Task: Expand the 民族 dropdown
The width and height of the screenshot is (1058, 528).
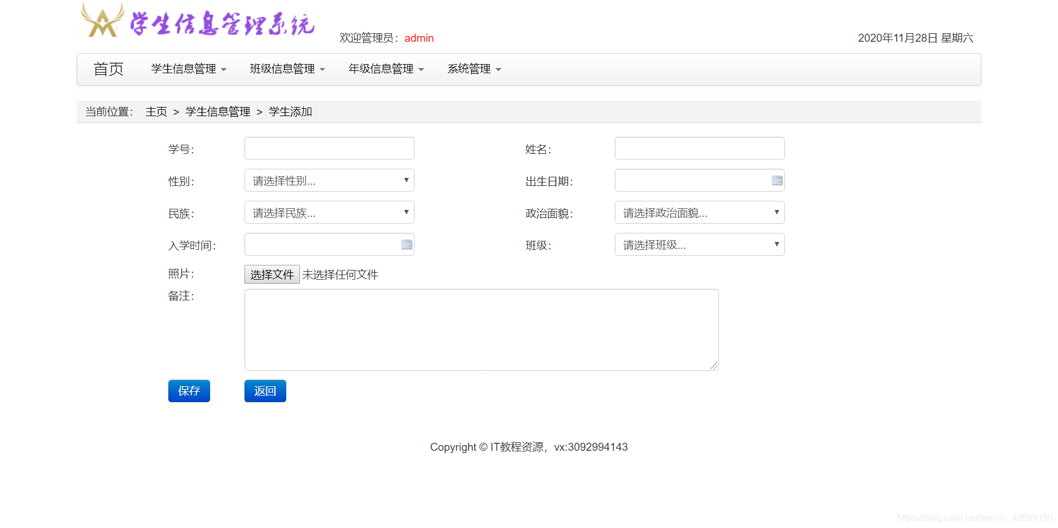Action: [329, 212]
